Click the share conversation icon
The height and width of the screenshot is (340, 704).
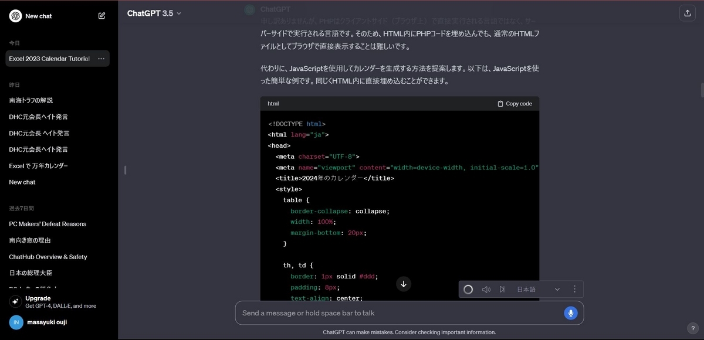[687, 13]
